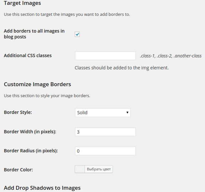Screen dimensions: 205x192
Task: Click the "Border Width (in pixels):" label
Action: (30, 132)
